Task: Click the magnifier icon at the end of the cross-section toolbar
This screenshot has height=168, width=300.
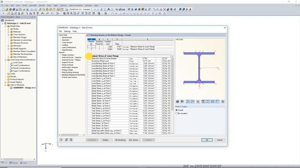Action: tap(223, 102)
